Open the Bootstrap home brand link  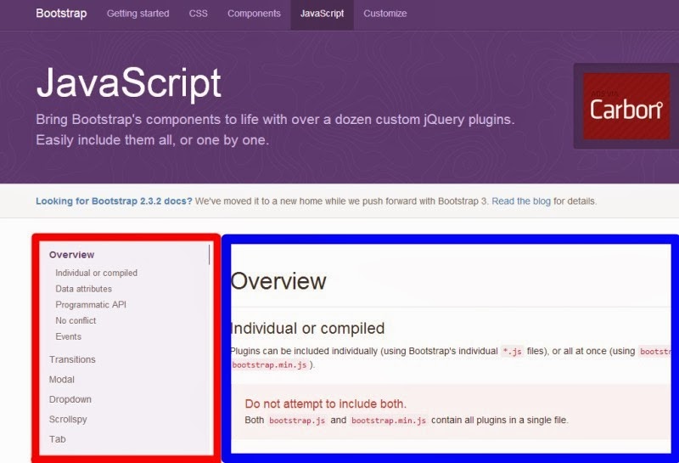61,14
